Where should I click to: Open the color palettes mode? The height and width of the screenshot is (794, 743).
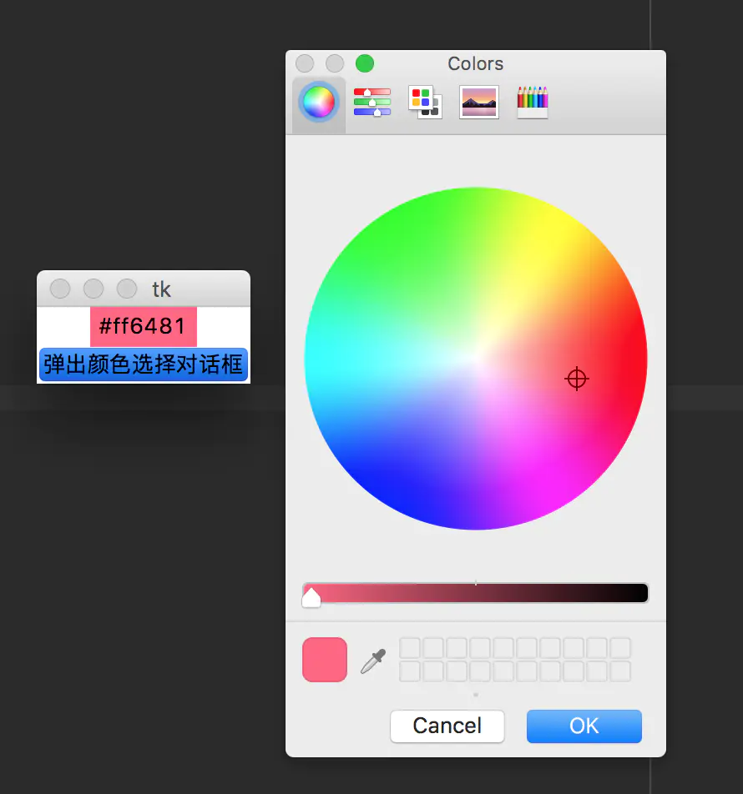click(x=424, y=102)
